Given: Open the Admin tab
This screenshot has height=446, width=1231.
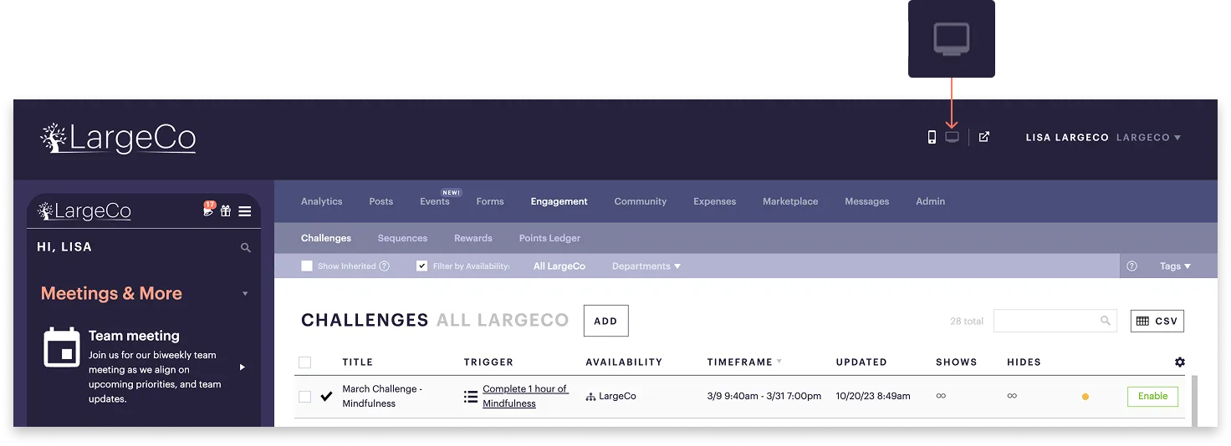Looking at the screenshot, I should pos(931,201).
